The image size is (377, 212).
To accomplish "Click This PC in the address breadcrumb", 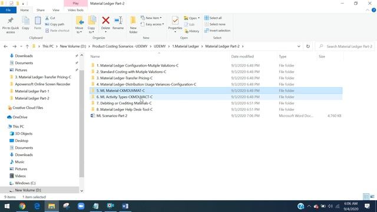I will pyautogui.click(x=48, y=47).
